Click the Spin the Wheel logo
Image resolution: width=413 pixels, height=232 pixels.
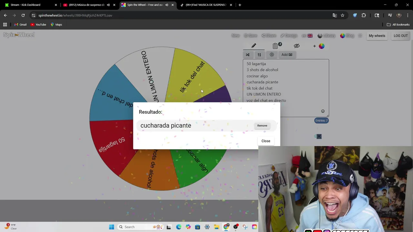[19, 35]
